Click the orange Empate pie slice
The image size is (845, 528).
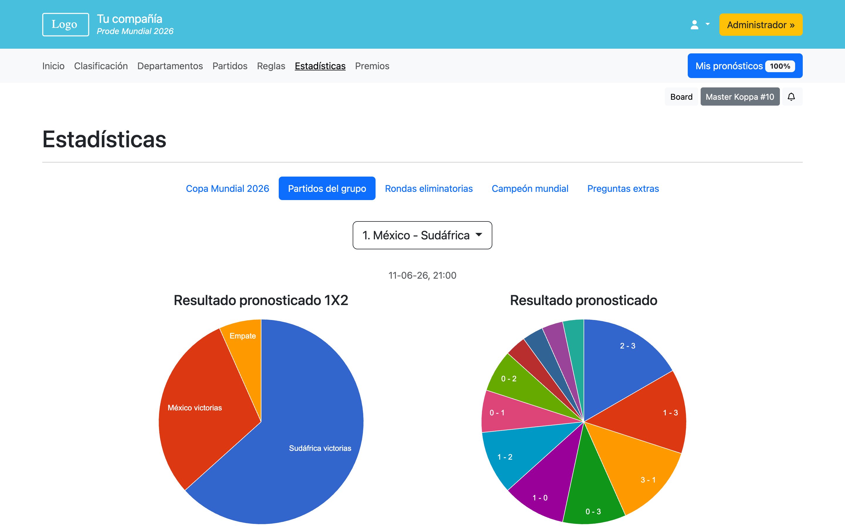pyautogui.click(x=246, y=346)
